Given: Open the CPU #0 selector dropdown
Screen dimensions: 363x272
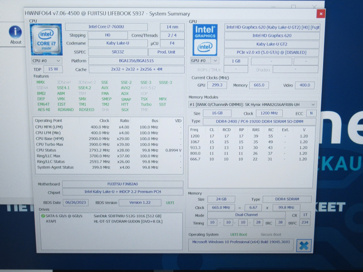Looking at the screenshot, I should click(x=47, y=61).
